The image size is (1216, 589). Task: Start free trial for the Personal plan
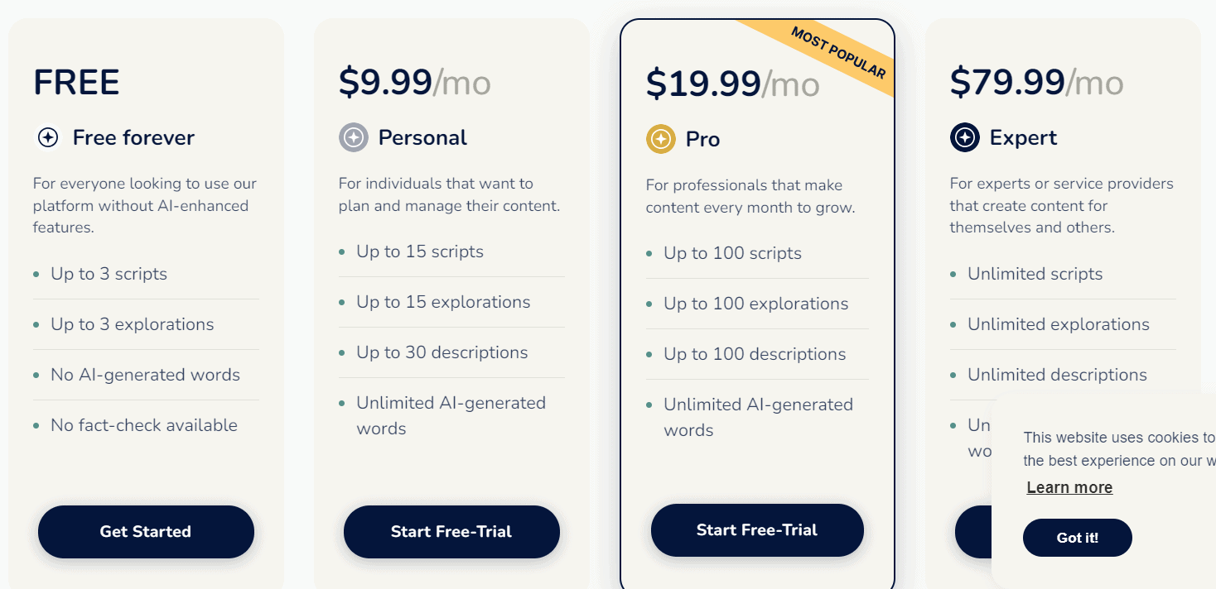451,532
